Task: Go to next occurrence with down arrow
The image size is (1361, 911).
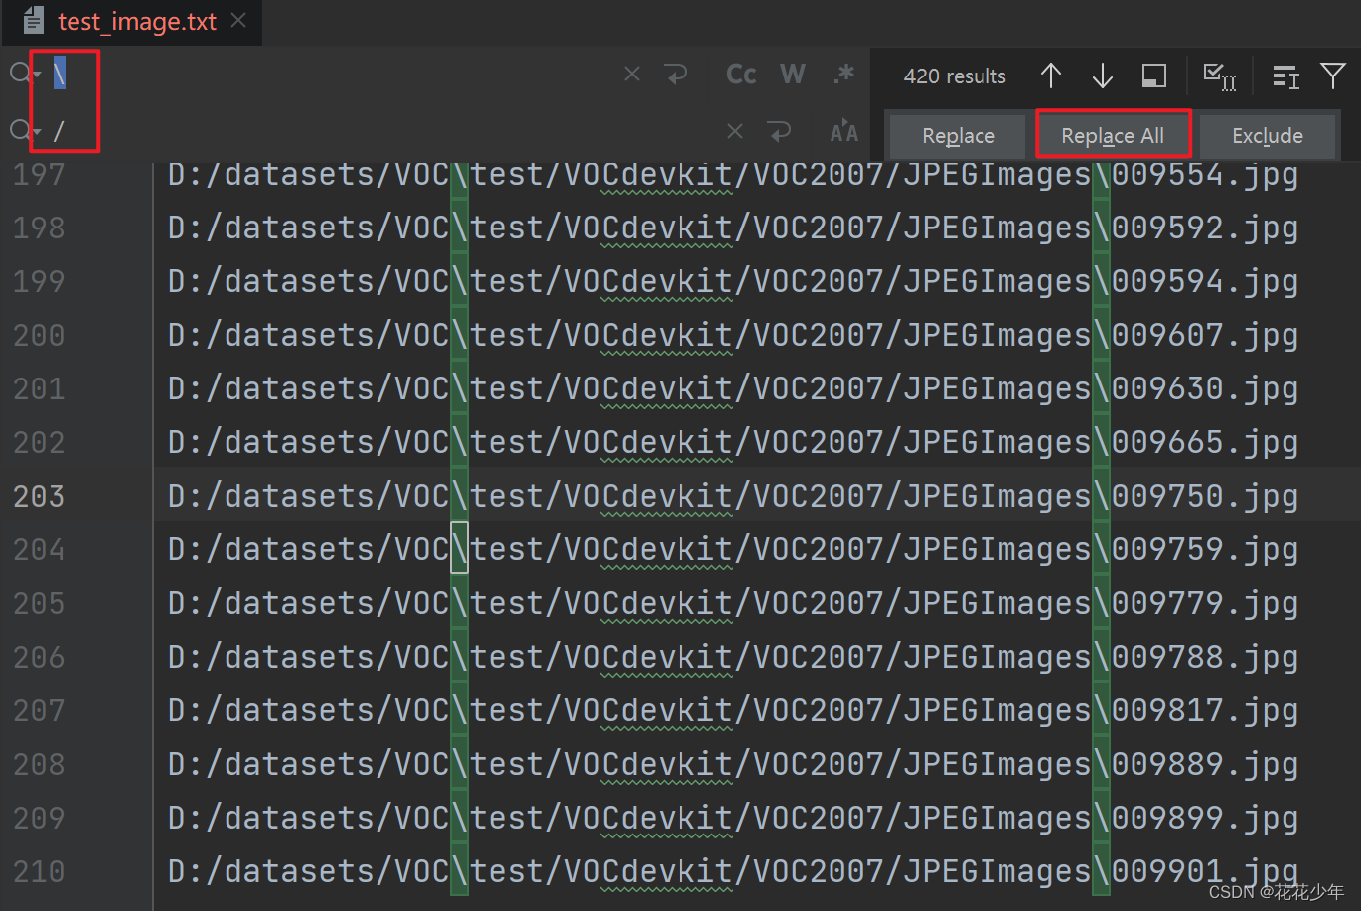Action: click(1103, 76)
